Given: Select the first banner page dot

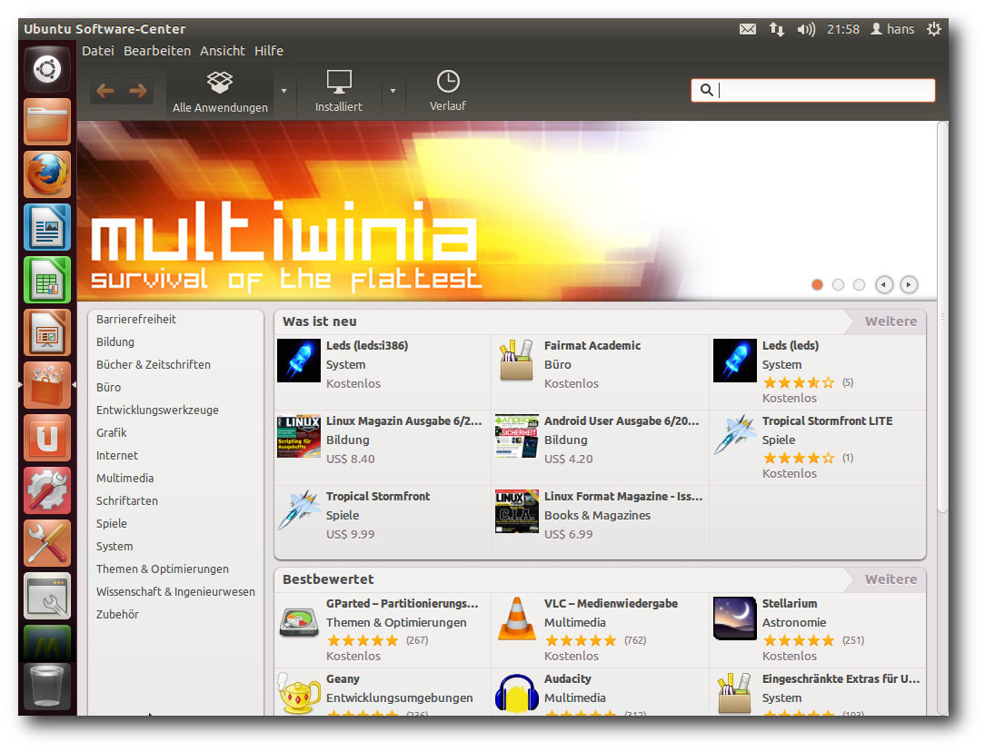Looking at the screenshot, I should [x=817, y=285].
